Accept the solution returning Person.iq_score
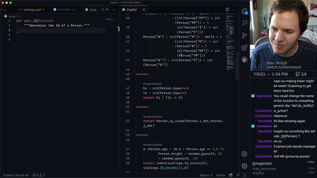317x178 pixels. [x=153, y=117]
